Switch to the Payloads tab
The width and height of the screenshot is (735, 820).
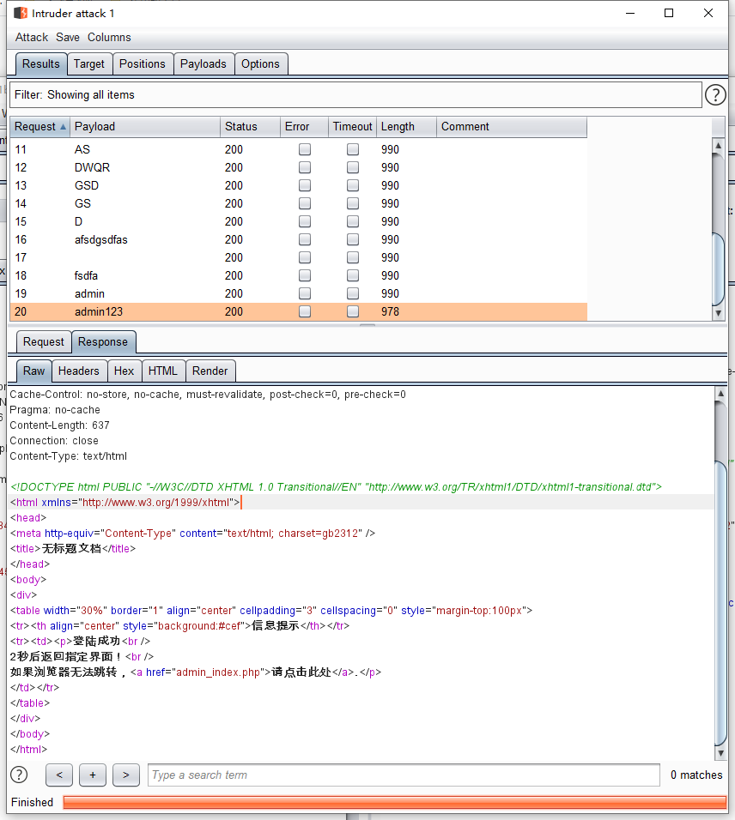(203, 63)
